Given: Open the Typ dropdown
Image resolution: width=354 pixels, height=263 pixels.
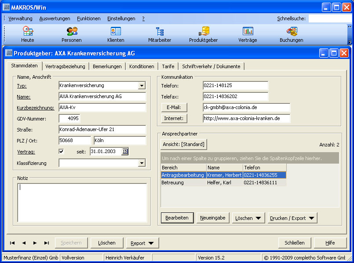Looking at the screenshot, I should pyautogui.click(x=142, y=86).
